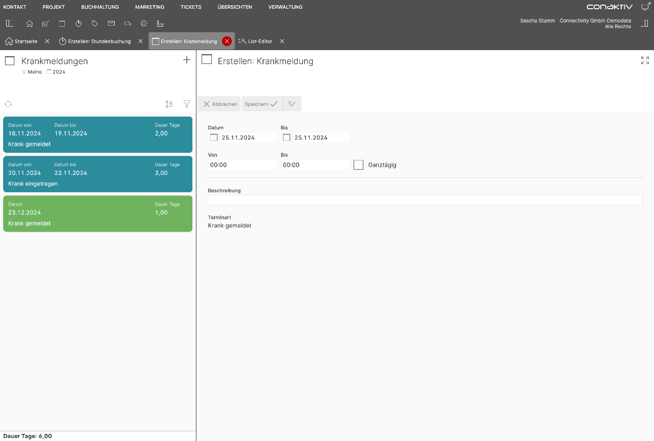654x441 pixels.
Task: Refresh the Krankmeldungen list
Action: (x=8, y=104)
